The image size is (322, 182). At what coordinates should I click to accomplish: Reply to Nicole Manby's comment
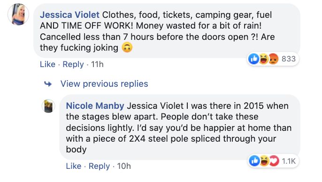(99, 166)
